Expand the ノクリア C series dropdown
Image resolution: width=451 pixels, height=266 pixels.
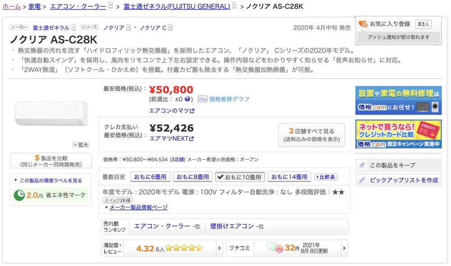tap(170, 28)
